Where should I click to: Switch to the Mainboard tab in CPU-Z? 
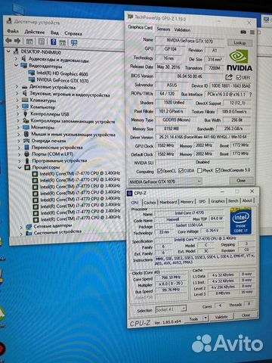coord(168,202)
